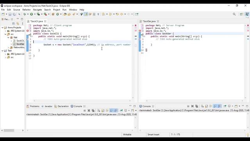The image size is (250, 141).
Task: Click the Open Perspective icon
Action: coord(241,14)
